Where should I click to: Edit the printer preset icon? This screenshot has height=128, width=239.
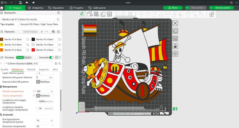point(58,19)
